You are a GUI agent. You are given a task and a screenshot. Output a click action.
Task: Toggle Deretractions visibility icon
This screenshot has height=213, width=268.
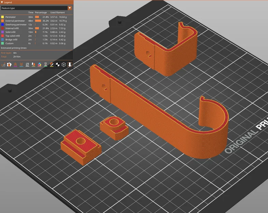point(22,65)
